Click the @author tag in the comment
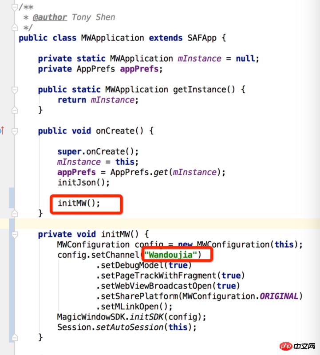The height and width of the screenshot is (355, 320). click(x=50, y=17)
